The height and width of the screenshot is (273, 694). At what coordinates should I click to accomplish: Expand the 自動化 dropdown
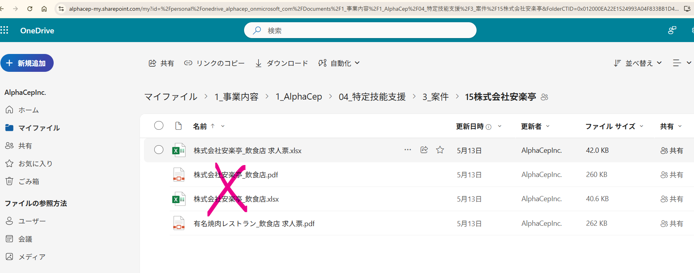(339, 63)
